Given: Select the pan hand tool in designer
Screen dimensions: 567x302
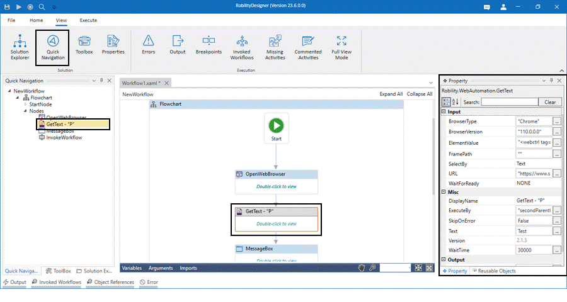Looking at the screenshot, I should (x=361, y=267).
